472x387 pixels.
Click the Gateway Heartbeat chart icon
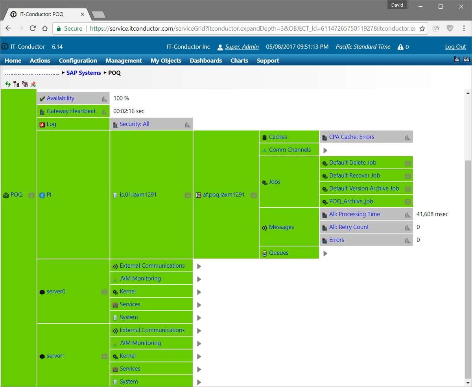[105, 111]
